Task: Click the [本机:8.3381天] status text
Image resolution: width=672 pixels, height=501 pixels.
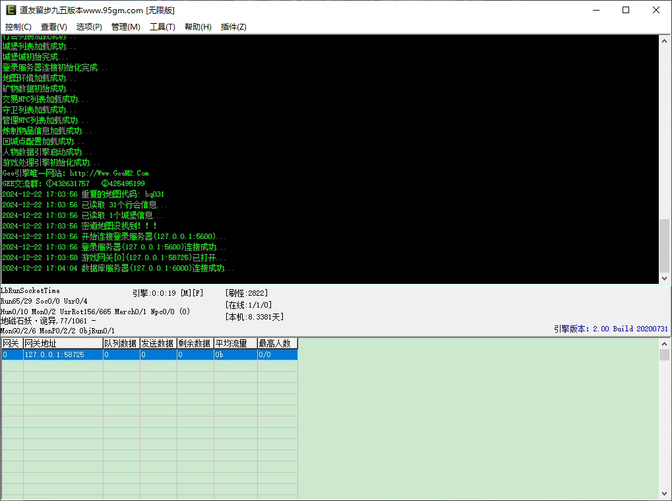Action: pos(254,317)
